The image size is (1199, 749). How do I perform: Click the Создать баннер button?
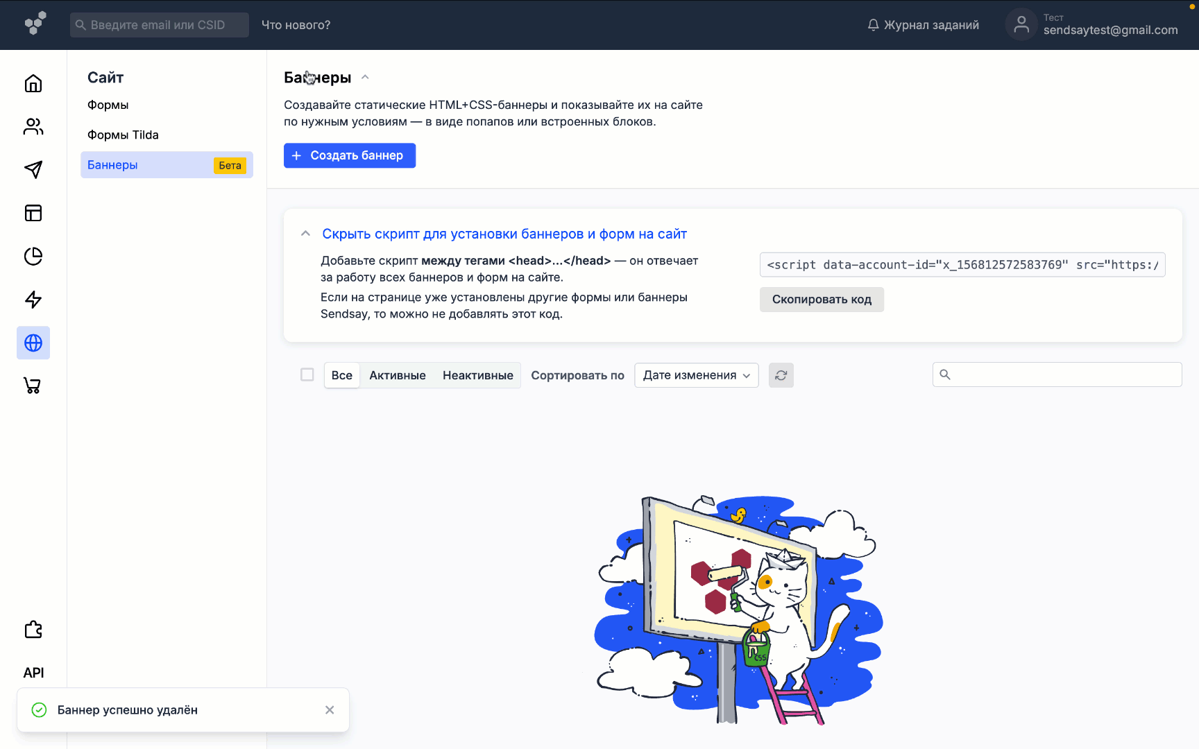pos(350,155)
